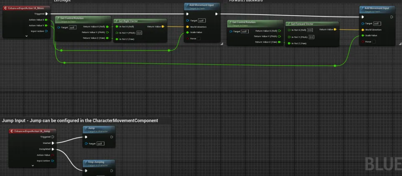Click the Input Action pin on IA_Move
Screen dimensions: 402x176
[46, 31]
